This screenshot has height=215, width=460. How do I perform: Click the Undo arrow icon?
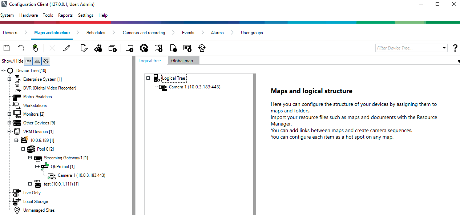coord(21,48)
